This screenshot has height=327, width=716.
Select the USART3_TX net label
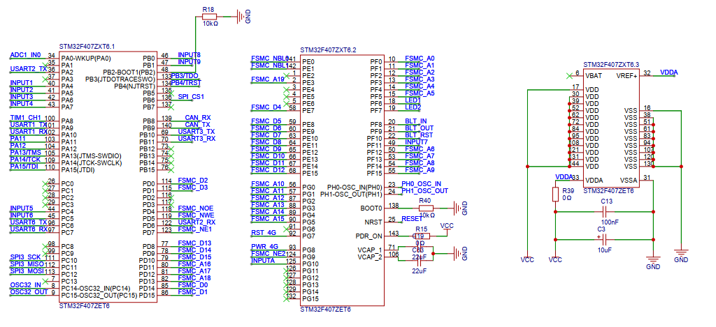point(196,131)
